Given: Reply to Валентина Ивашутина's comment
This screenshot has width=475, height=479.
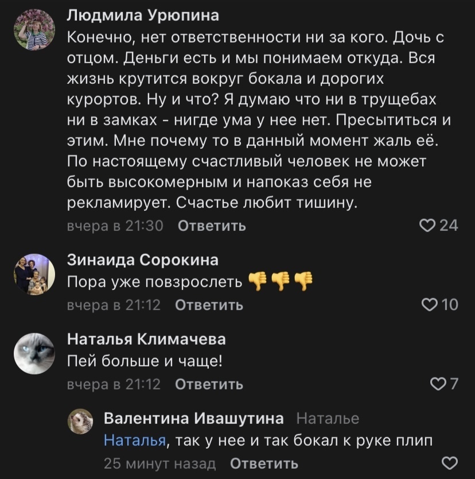Looking at the screenshot, I should [x=264, y=463].
